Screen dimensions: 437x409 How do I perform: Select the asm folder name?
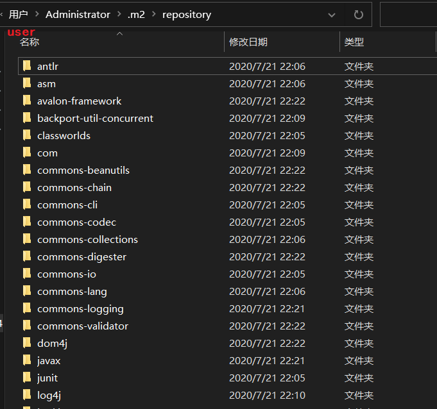pyautogui.click(x=46, y=84)
